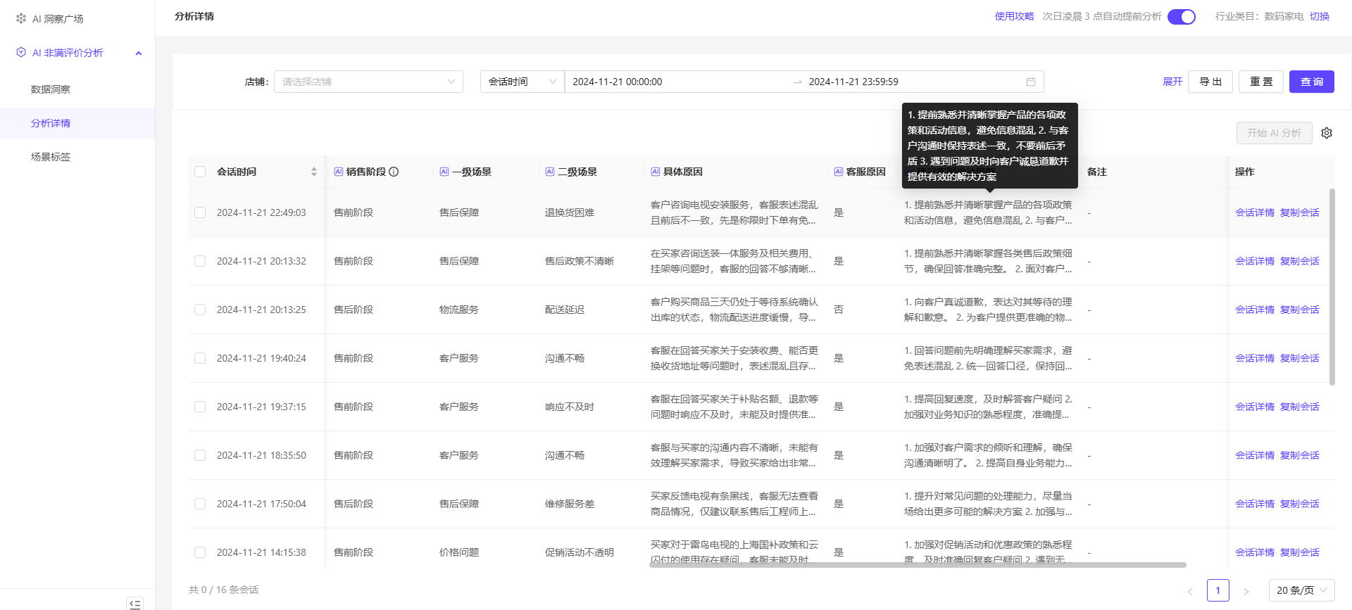This screenshot has width=1352, height=610.
Task: Collapse the AI 非满评价分析 menu chevron
Action: [x=139, y=53]
